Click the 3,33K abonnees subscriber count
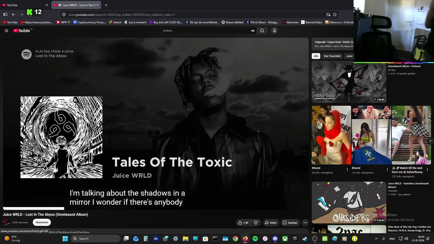 [20, 223]
